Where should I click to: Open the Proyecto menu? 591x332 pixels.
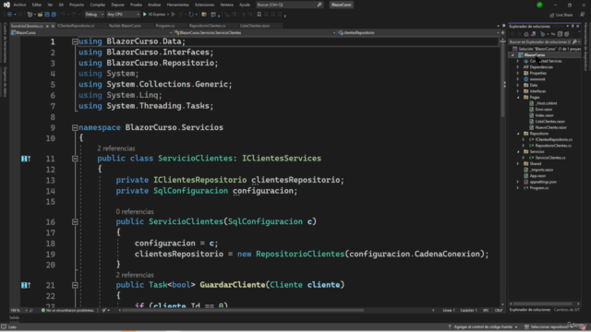(x=77, y=5)
